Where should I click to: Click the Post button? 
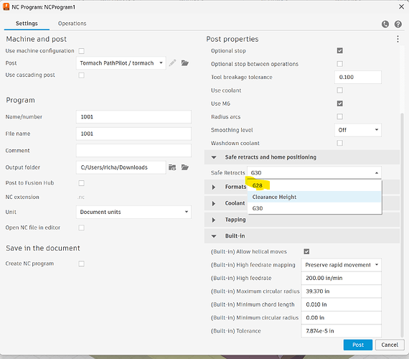point(358,345)
